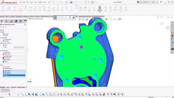The height and width of the screenshot is (98, 174).
Task: Click the center-of-mass filter icon in bottom toolbar
Action: [x=104, y=94]
